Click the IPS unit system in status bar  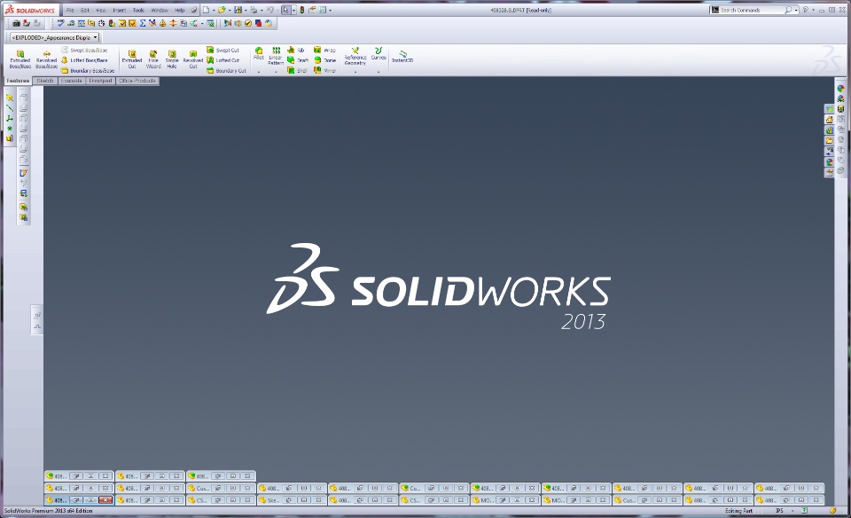pos(779,511)
